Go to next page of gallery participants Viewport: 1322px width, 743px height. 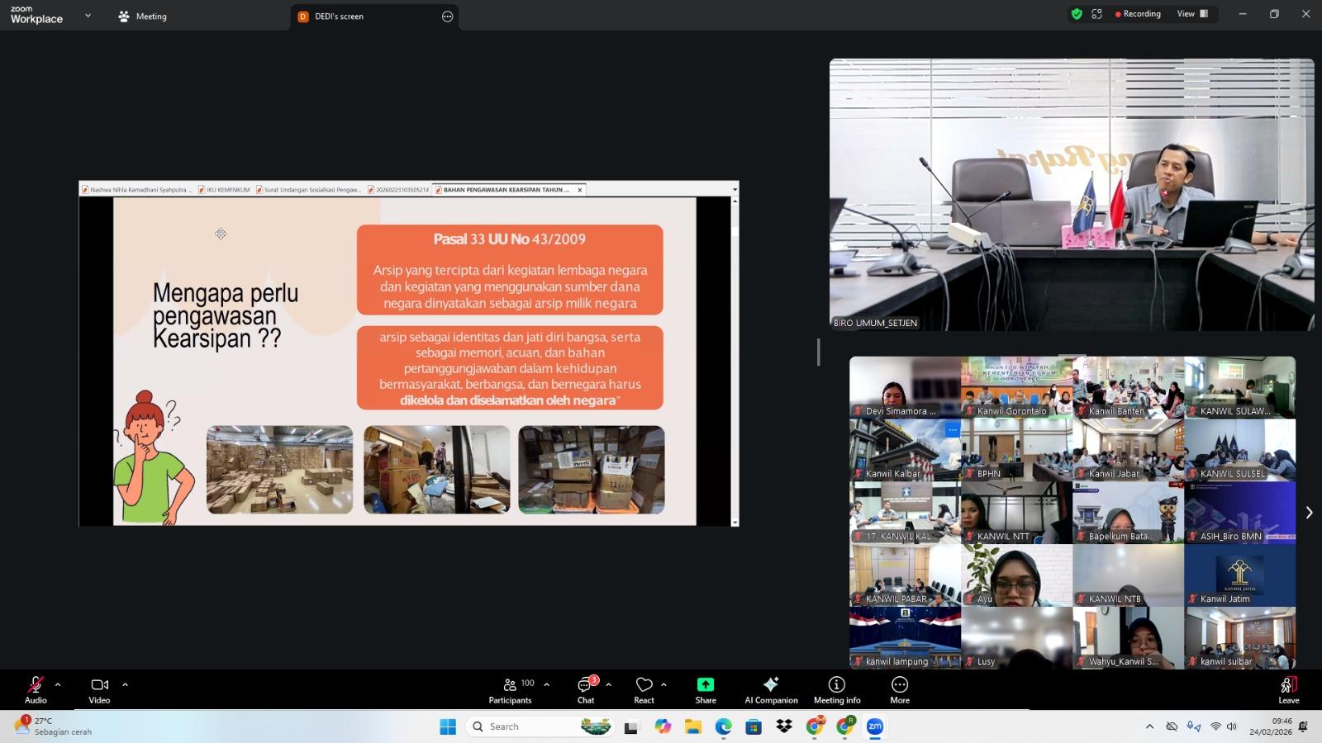pyautogui.click(x=1309, y=513)
